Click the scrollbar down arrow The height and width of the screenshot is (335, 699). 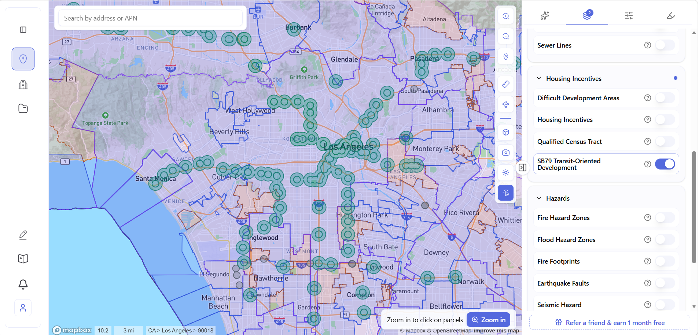(x=694, y=306)
